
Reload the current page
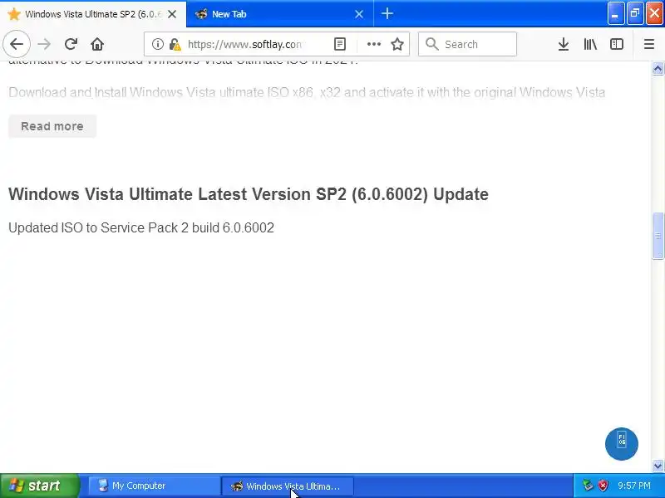[x=71, y=44]
